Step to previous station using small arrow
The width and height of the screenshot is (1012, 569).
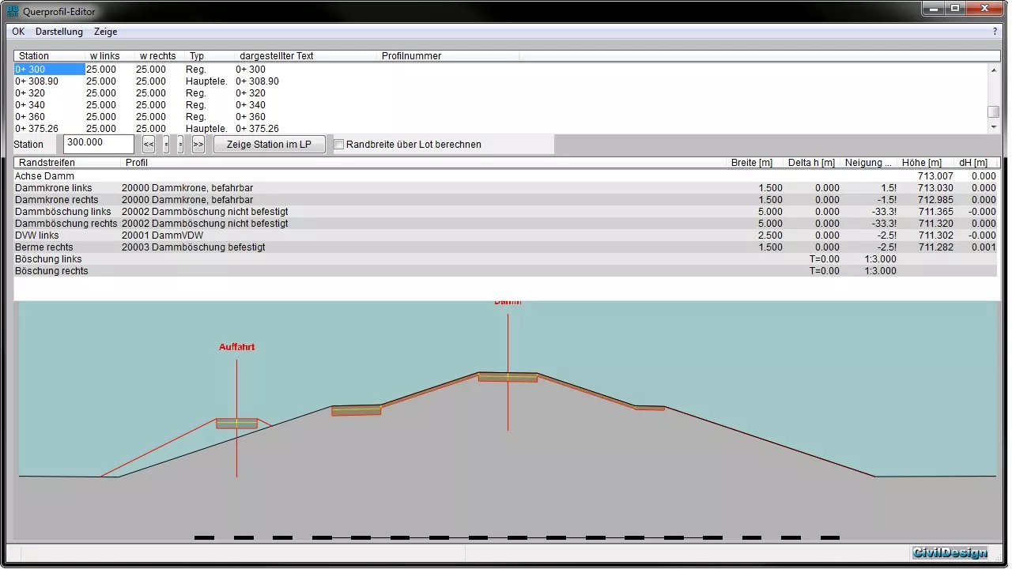click(166, 145)
